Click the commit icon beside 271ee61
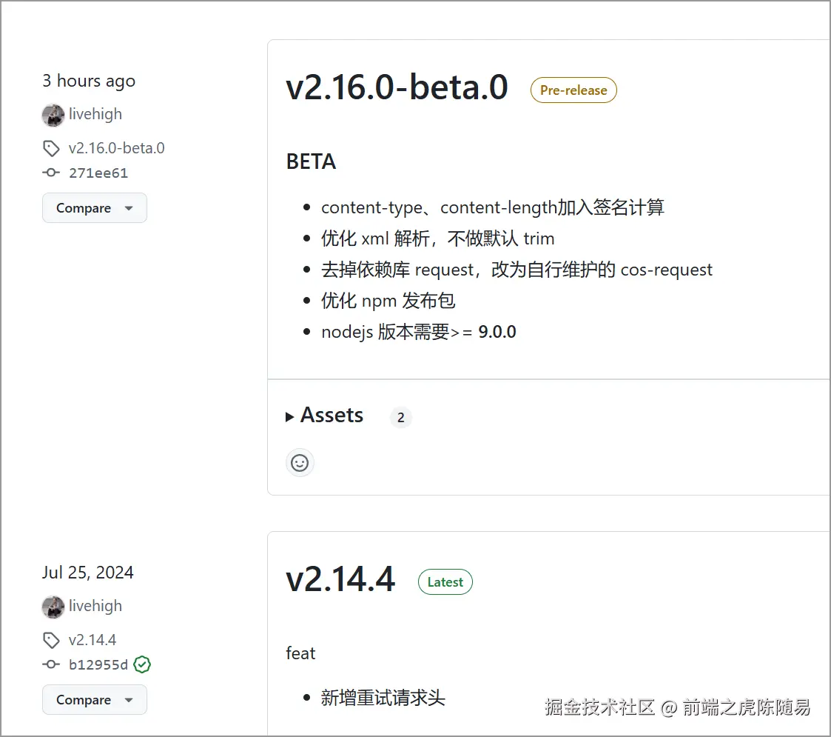This screenshot has height=737, width=831. click(x=51, y=173)
